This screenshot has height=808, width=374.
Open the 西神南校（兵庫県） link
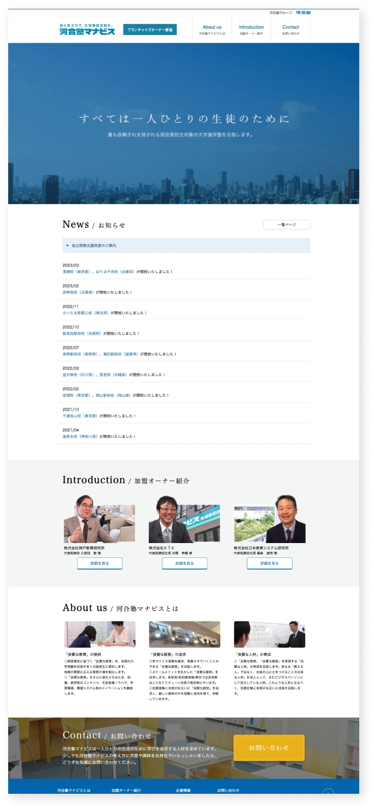(79, 292)
